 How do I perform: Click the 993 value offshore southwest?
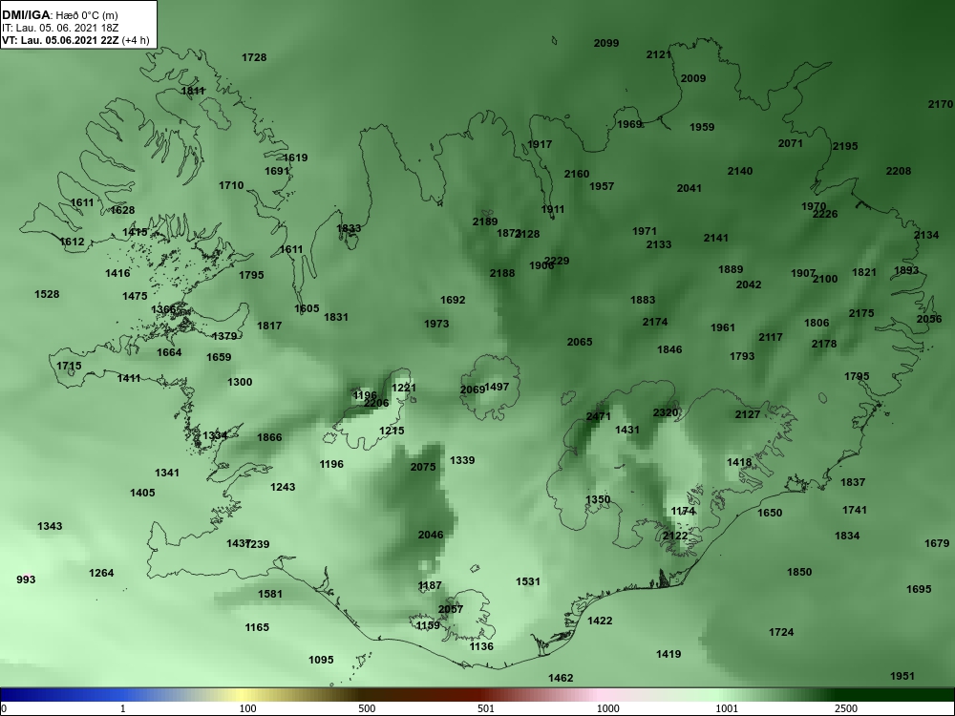(26, 579)
